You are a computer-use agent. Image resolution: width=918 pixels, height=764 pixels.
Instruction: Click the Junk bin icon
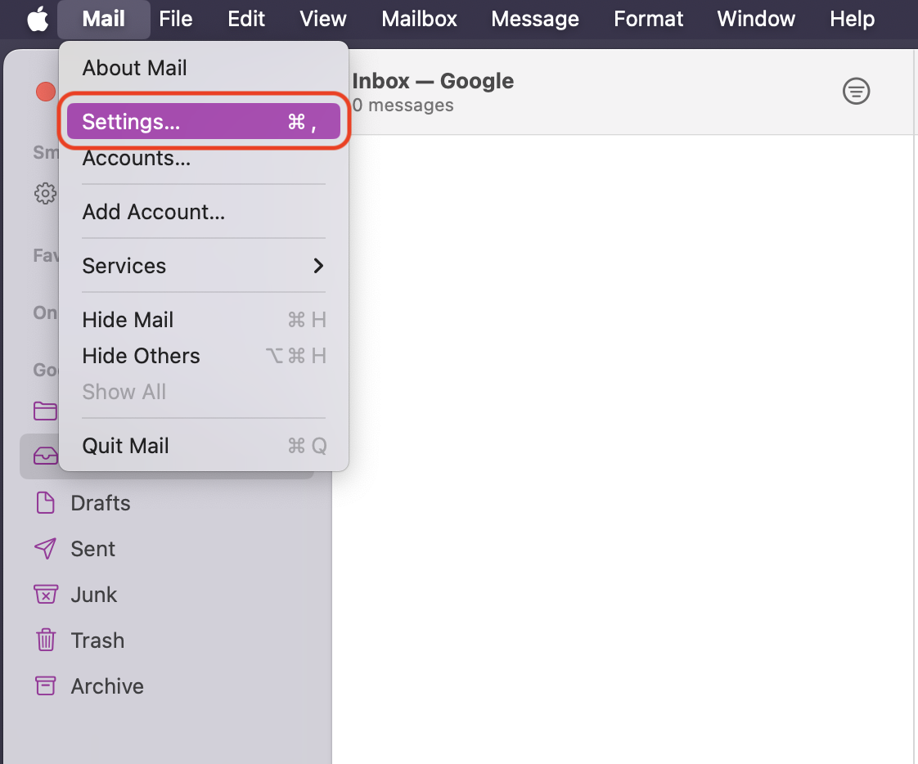[46, 594]
